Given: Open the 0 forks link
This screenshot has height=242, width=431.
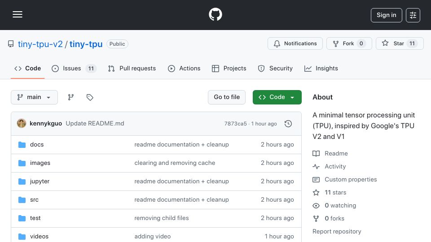Looking at the screenshot, I should click(334, 218).
